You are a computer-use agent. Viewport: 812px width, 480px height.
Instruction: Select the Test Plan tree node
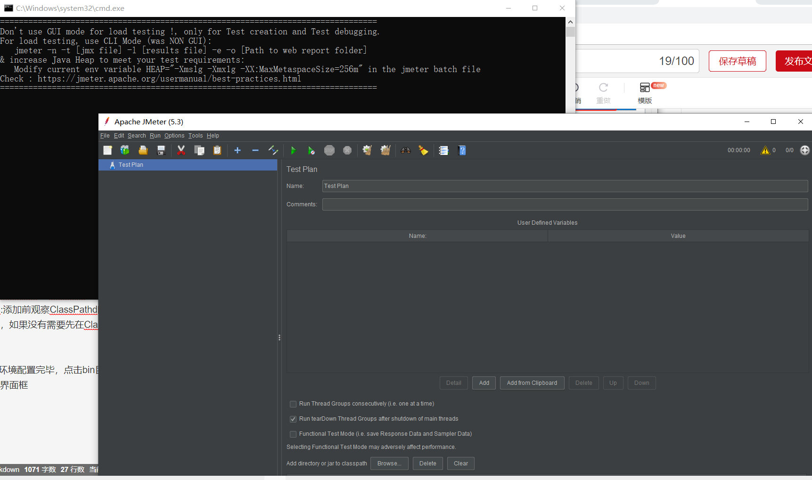(x=188, y=165)
